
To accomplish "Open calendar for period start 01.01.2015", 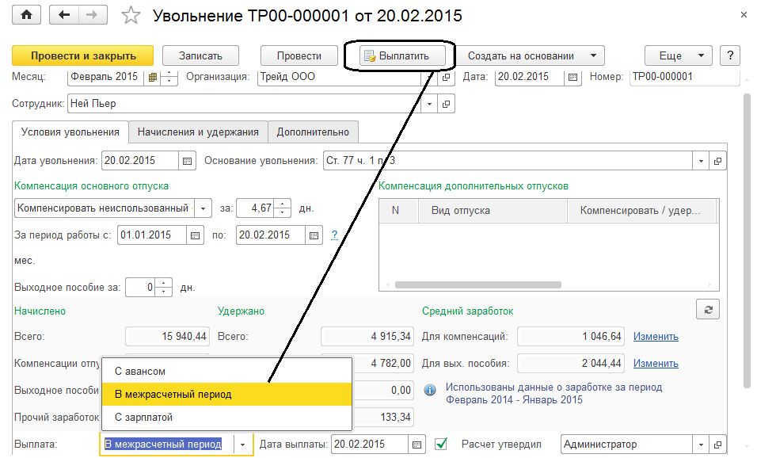I will (x=195, y=235).
